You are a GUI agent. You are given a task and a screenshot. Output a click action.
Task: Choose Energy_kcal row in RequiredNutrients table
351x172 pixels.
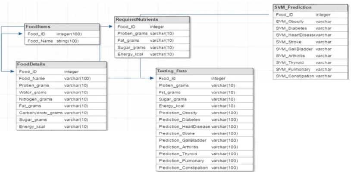152,54
